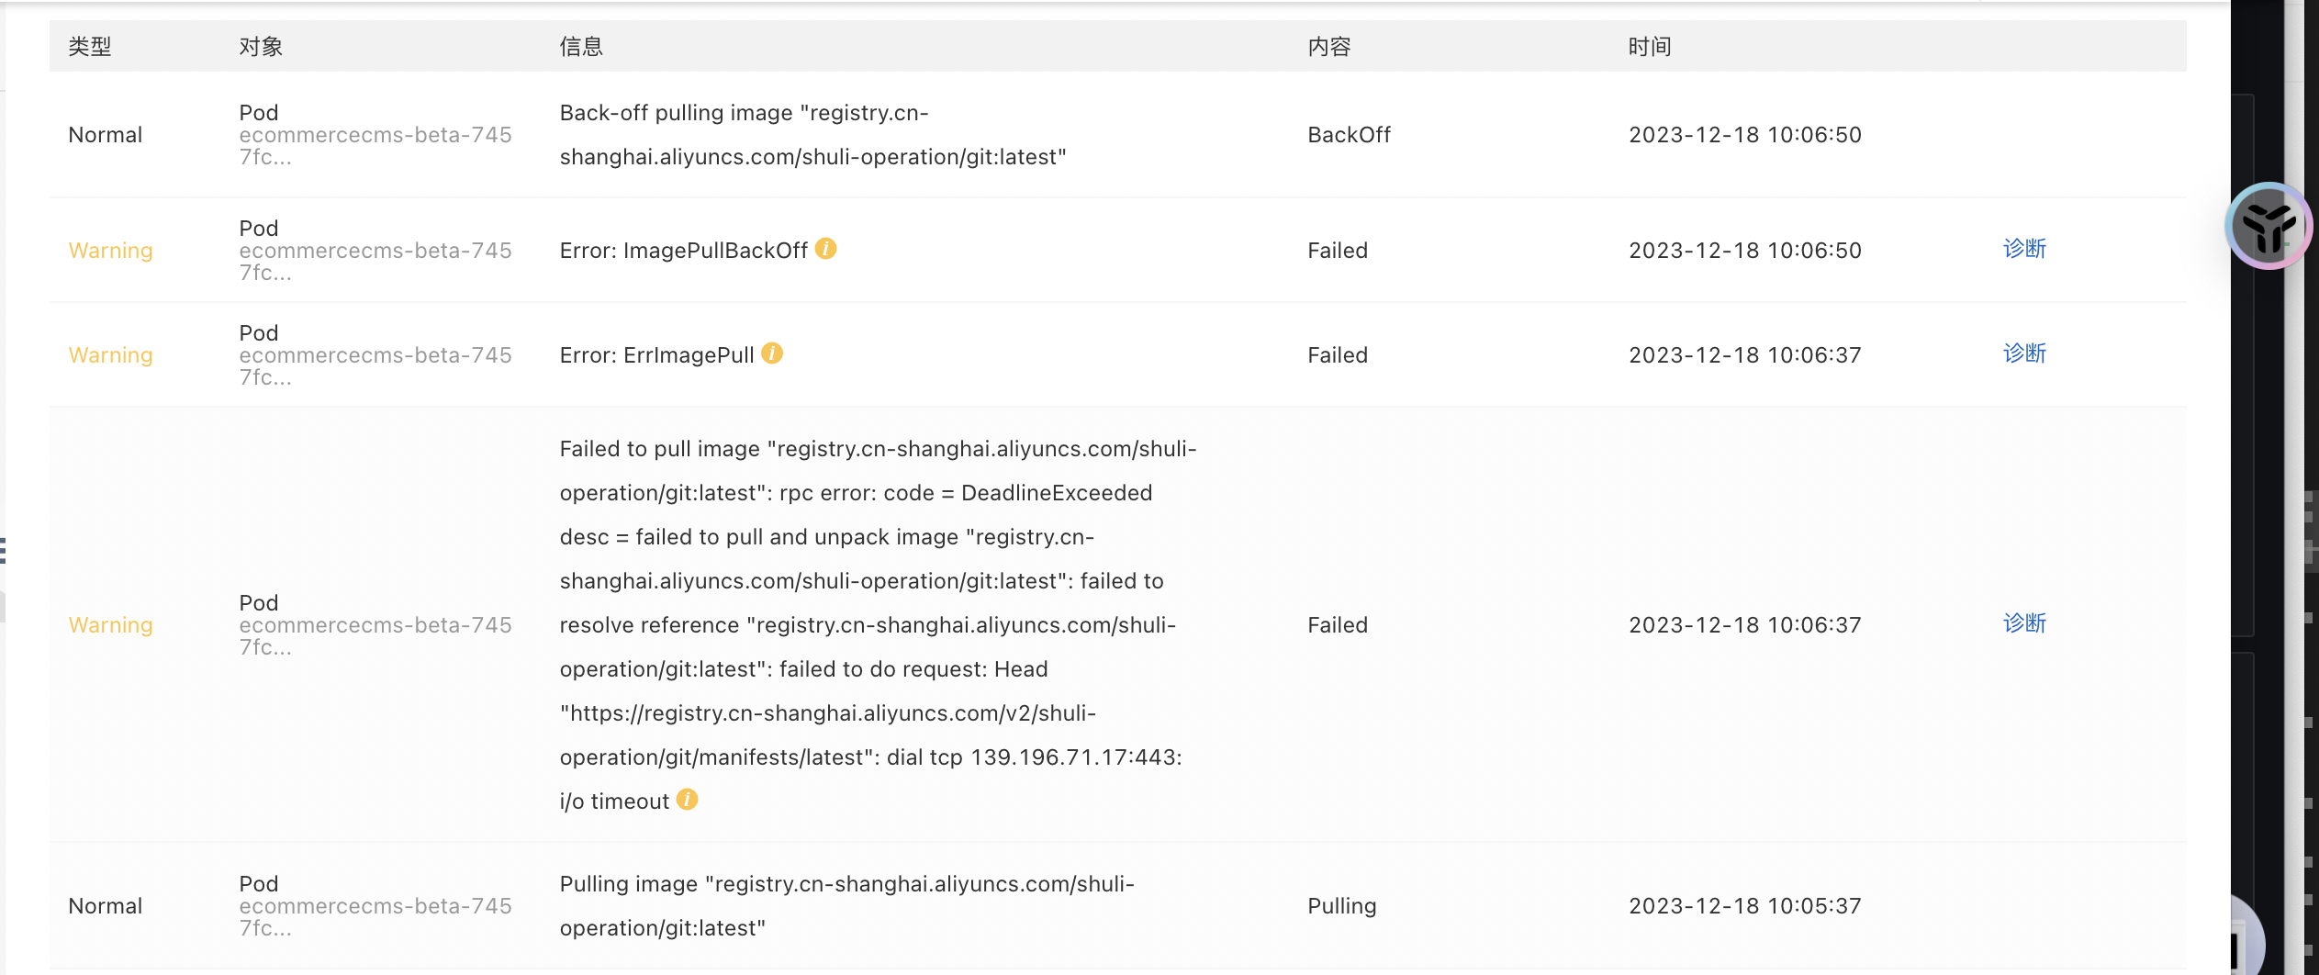Click 诊断 link for ErrImagePull event
This screenshot has height=975, width=2319.
pos(2024,353)
